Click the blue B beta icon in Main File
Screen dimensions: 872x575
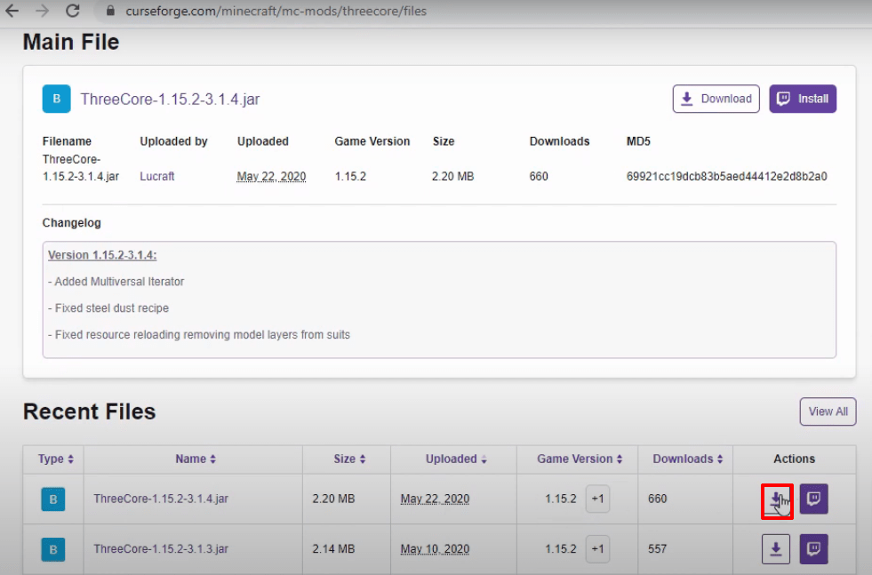[x=56, y=99]
